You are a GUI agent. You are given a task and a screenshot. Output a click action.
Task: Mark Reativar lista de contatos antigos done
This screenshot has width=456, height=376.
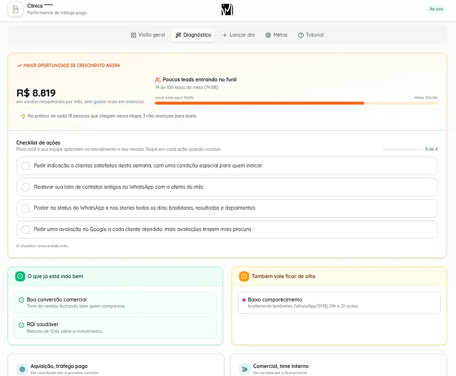[26, 187]
